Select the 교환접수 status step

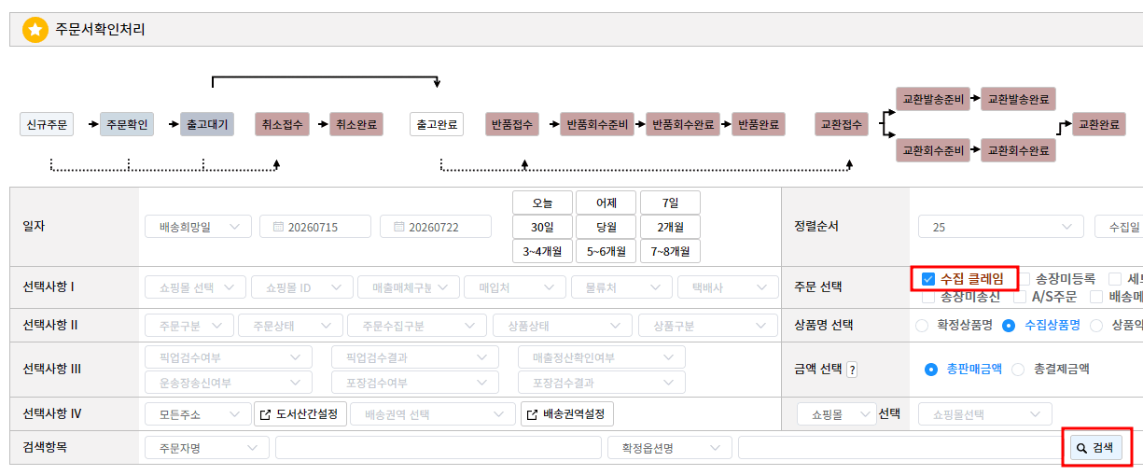tap(842, 124)
